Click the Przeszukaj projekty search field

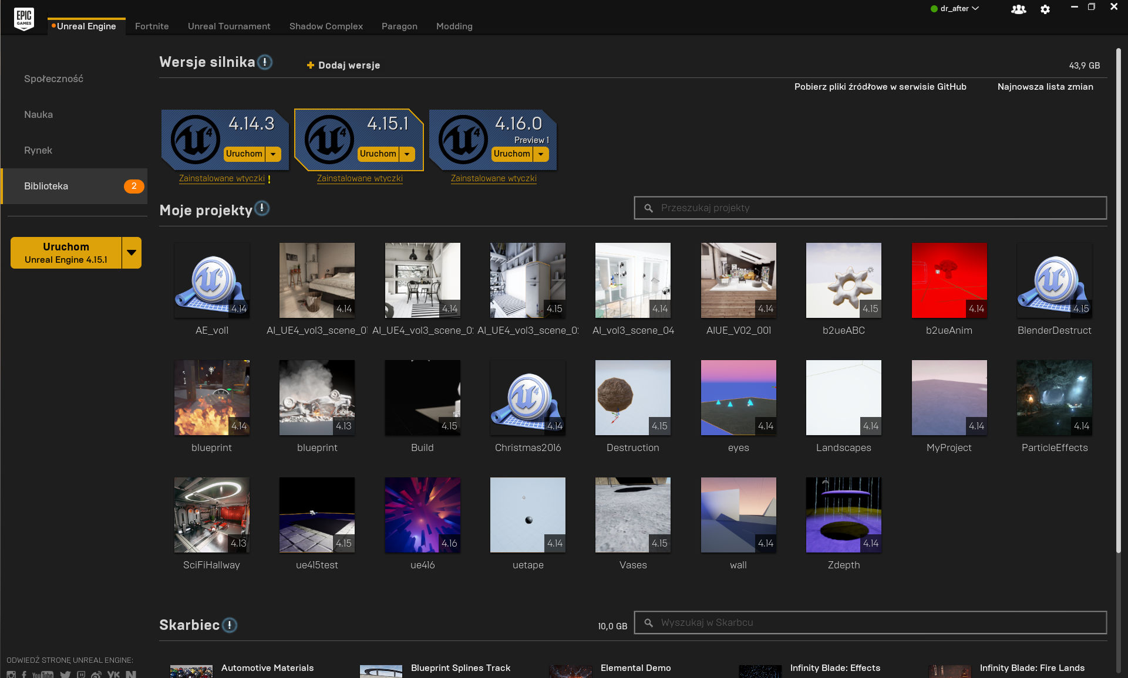(870, 208)
